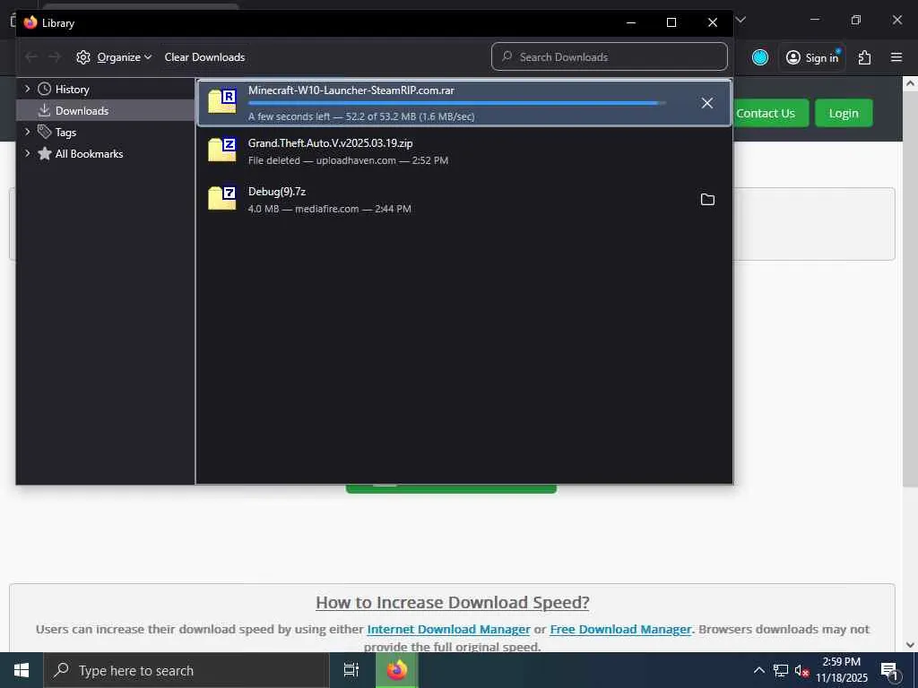Open the notification center icon
918x688 pixels.
890,671
